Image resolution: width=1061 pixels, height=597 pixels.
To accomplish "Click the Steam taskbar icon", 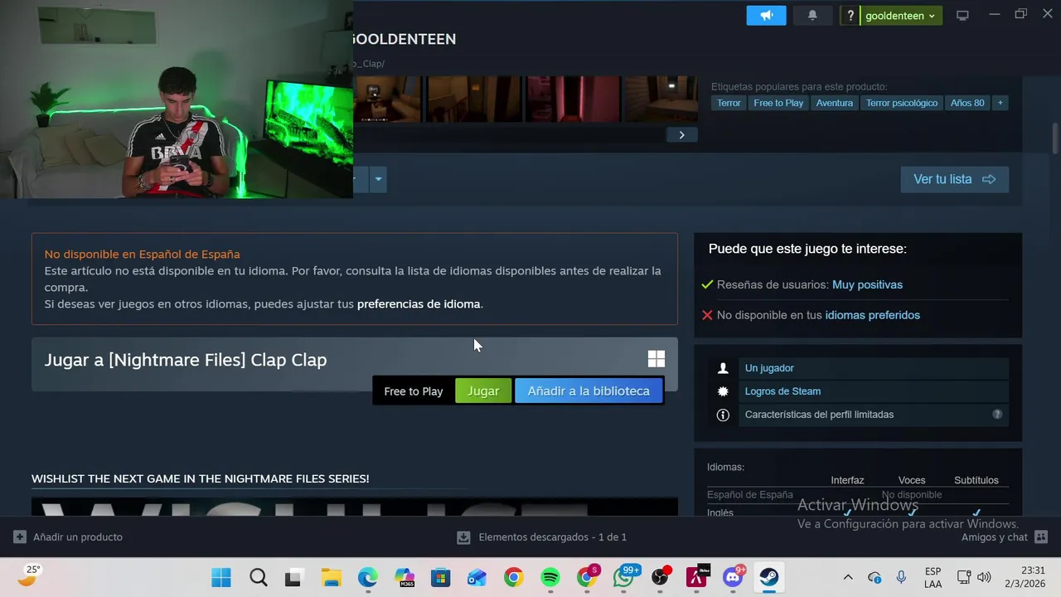I will tap(769, 578).
